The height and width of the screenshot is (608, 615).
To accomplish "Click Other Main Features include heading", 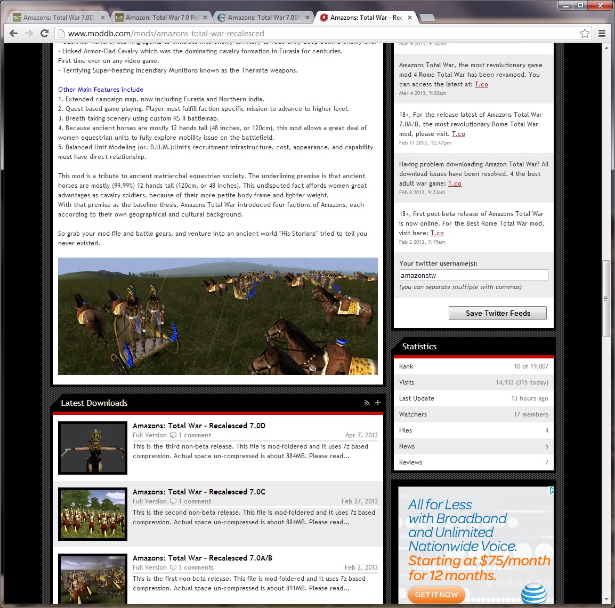I will 100,90.
